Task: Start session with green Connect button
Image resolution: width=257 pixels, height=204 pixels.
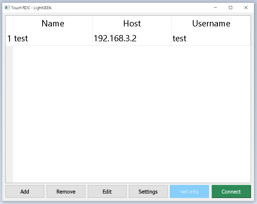Action: (x=231, y=191)
